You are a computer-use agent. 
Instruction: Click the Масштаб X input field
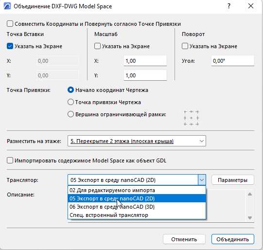point(145,61)
